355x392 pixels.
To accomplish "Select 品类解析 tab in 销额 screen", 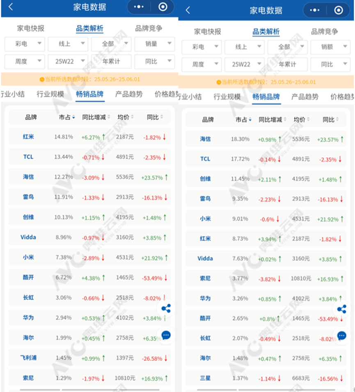I will pos(266,32).
